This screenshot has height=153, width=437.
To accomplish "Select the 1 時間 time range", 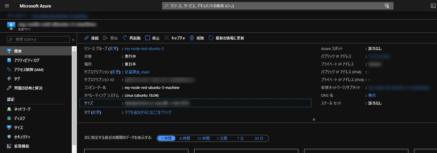I will (166, 138).
